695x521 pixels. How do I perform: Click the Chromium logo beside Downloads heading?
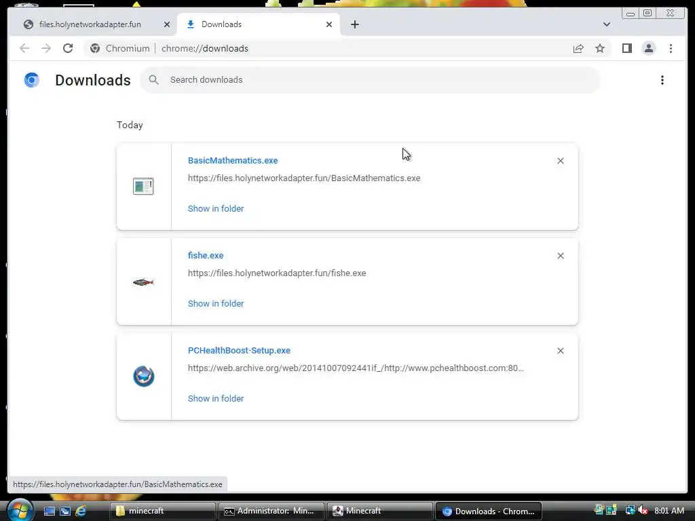pyautogui.click(x=31, y=80)
